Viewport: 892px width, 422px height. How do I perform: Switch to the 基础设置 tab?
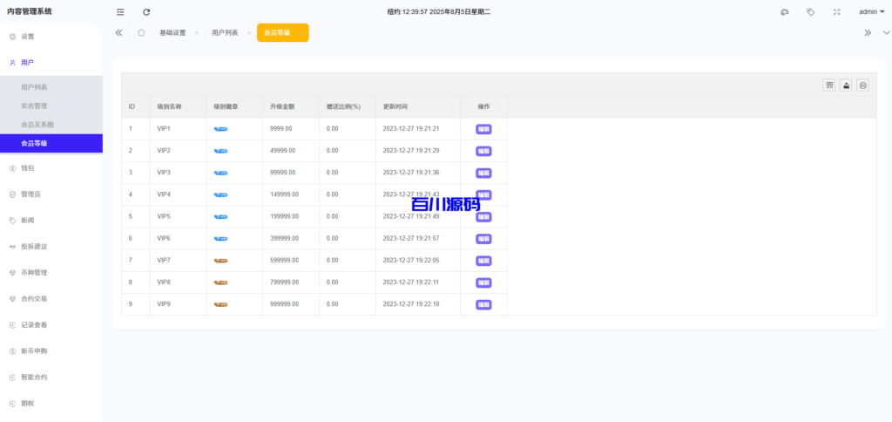pos(172,32)
